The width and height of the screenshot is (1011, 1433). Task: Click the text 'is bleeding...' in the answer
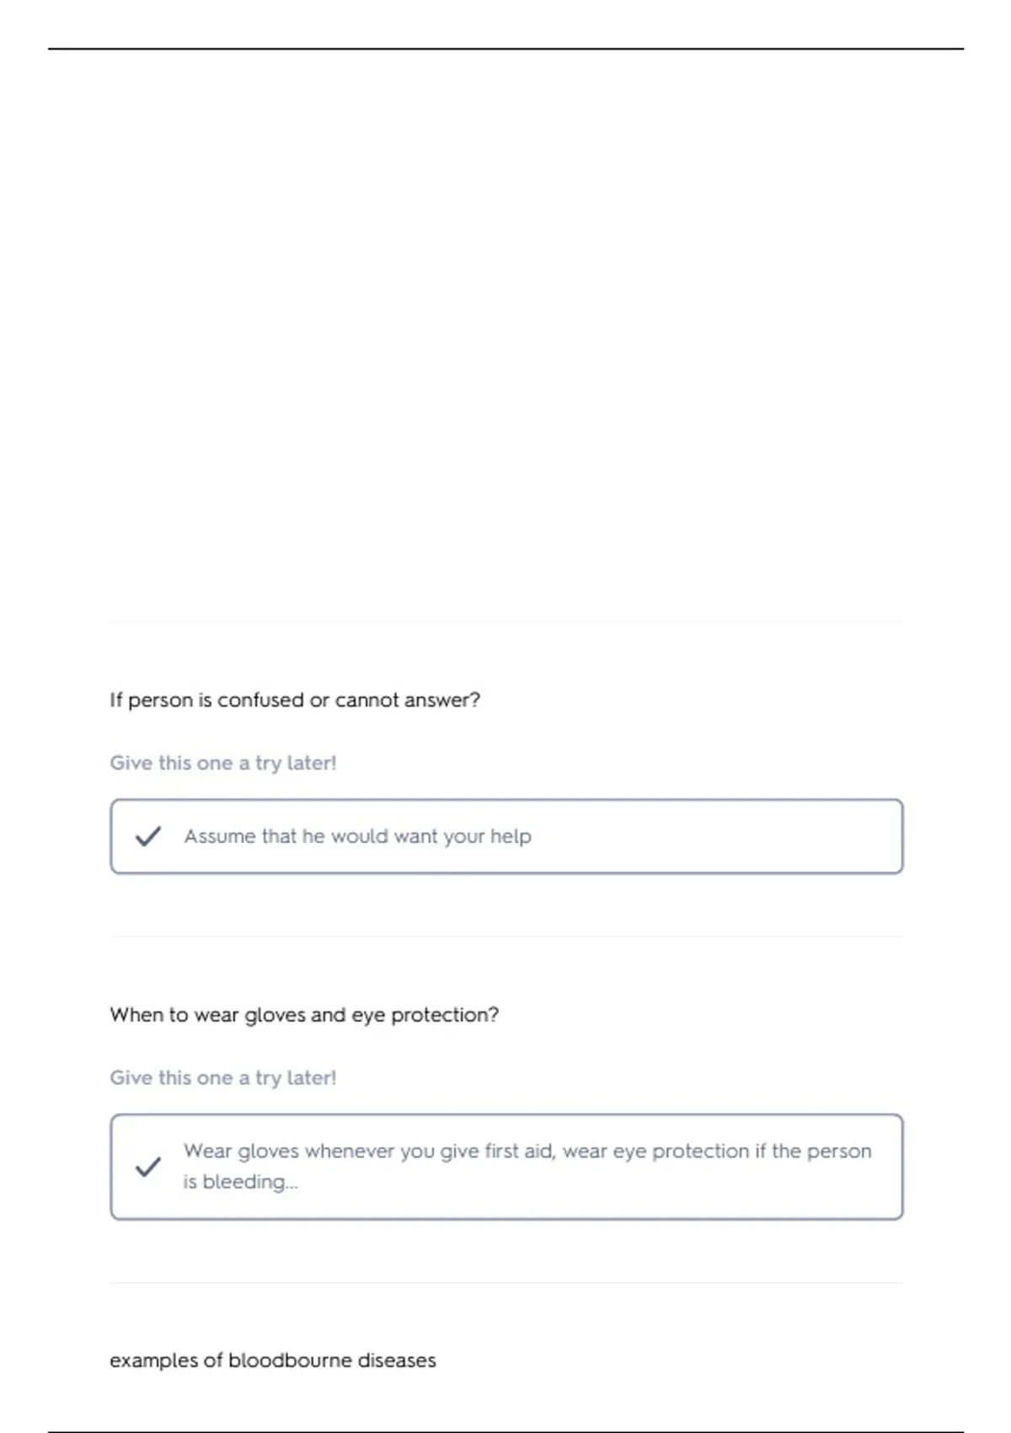[x=241, y=1182]
